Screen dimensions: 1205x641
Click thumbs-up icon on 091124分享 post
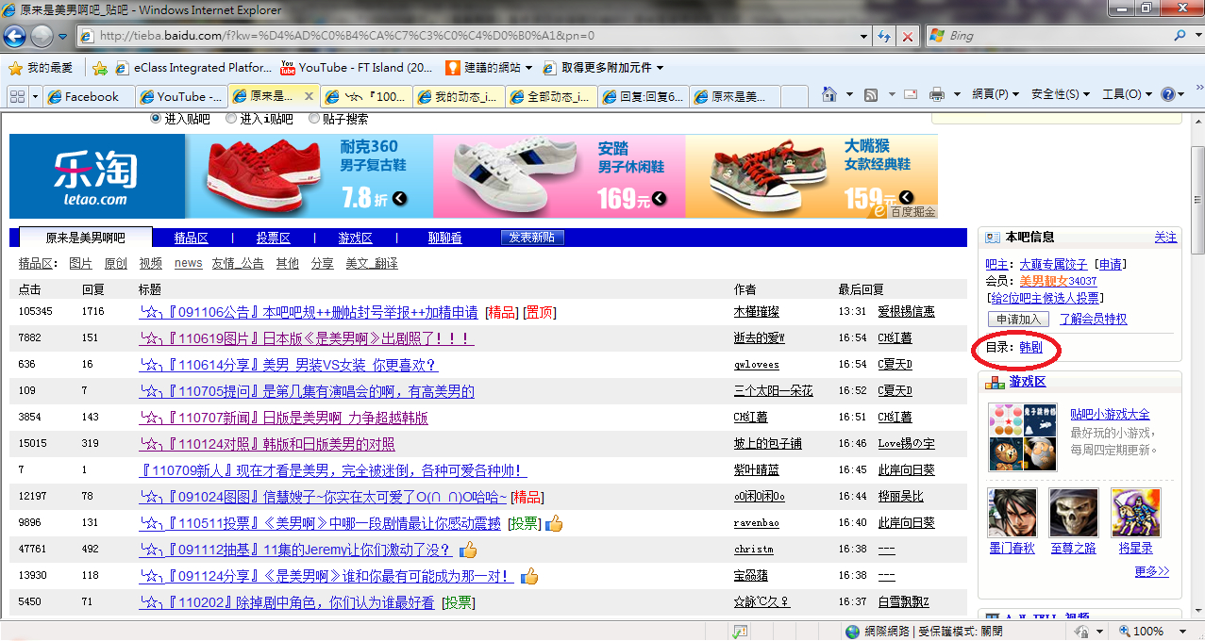click(529, 575)
